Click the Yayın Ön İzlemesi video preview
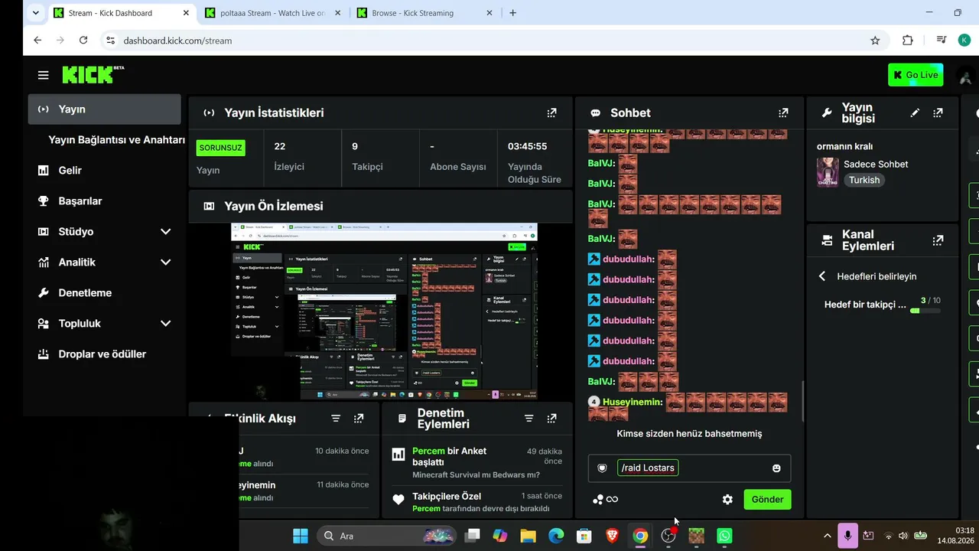Screen dimensions: 979x551 384,311
